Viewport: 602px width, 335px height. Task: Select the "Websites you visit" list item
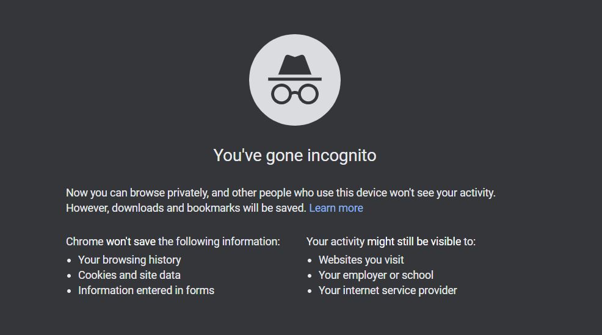pyautogui.click(x=361, y=260)
